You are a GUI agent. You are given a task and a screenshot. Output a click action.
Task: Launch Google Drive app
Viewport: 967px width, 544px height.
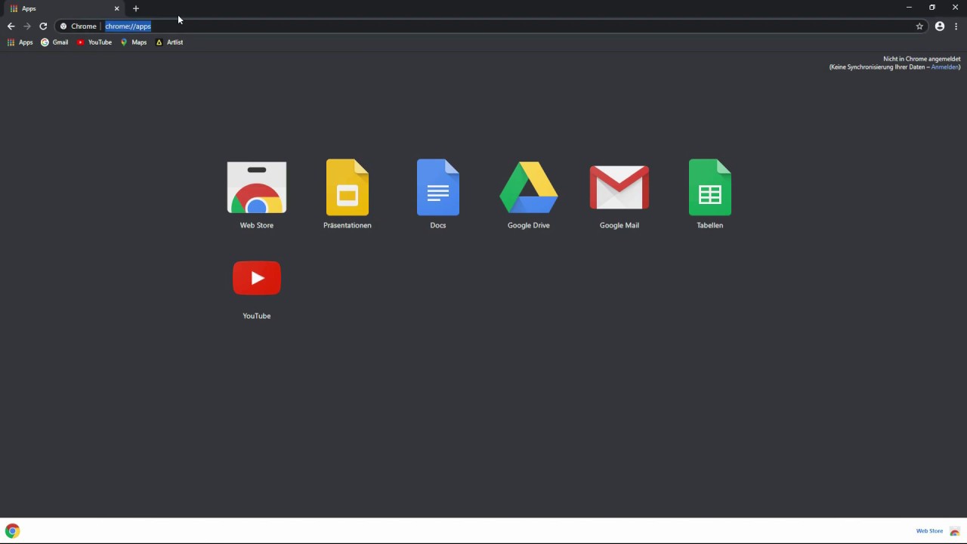[x=529, y=187]
